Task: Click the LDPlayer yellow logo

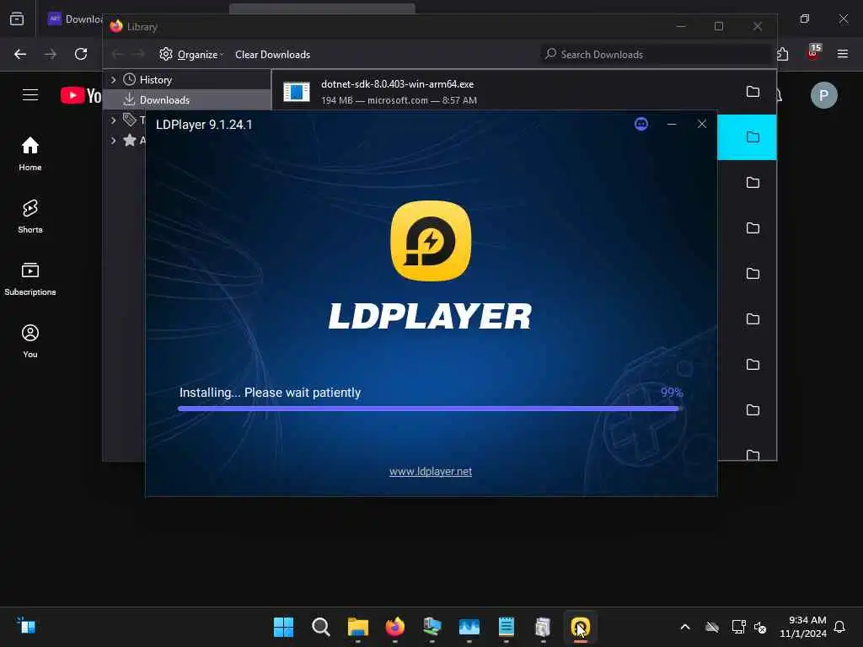Action: (x=431, y=241)
